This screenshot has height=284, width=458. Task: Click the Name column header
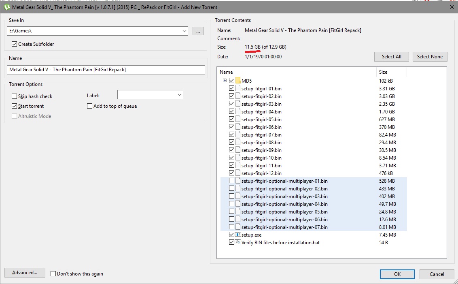pyautogui.click(x=297, y=72)
